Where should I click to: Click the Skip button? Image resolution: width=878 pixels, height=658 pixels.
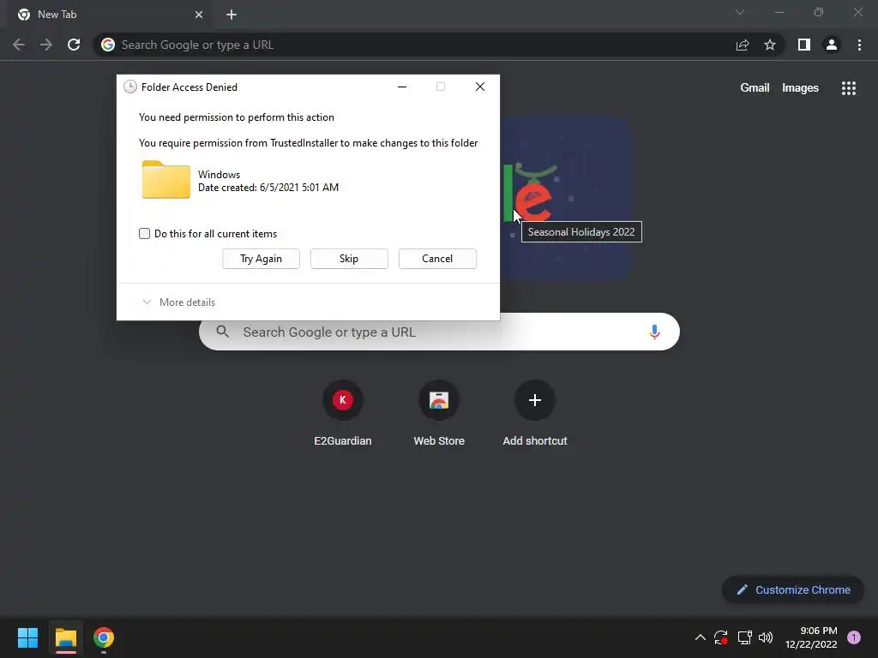click(349, 259)
